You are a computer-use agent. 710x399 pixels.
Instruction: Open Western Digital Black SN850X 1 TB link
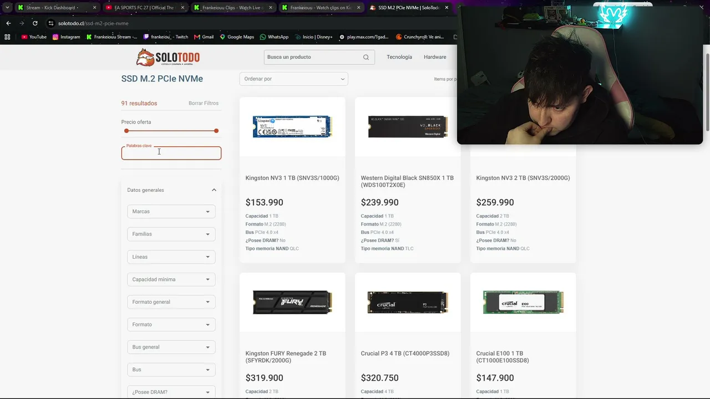point(407,181)
